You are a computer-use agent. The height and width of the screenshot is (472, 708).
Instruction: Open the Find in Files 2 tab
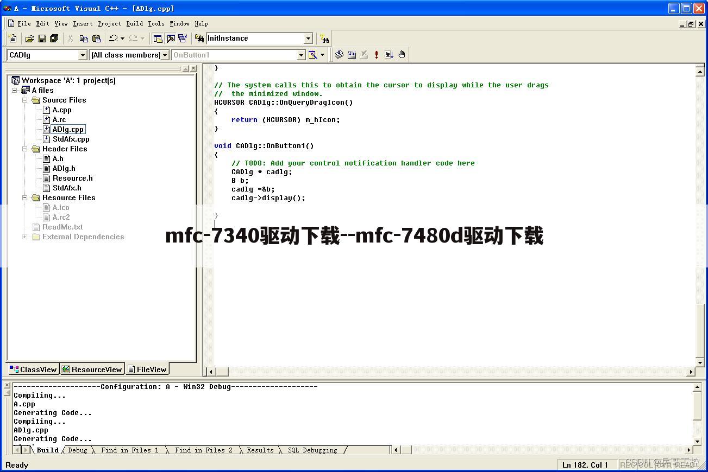point(203,450)
